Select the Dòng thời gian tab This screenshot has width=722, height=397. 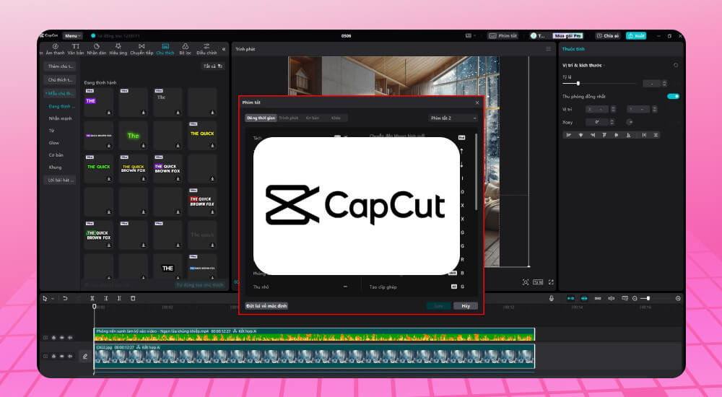tap(261, 118)
